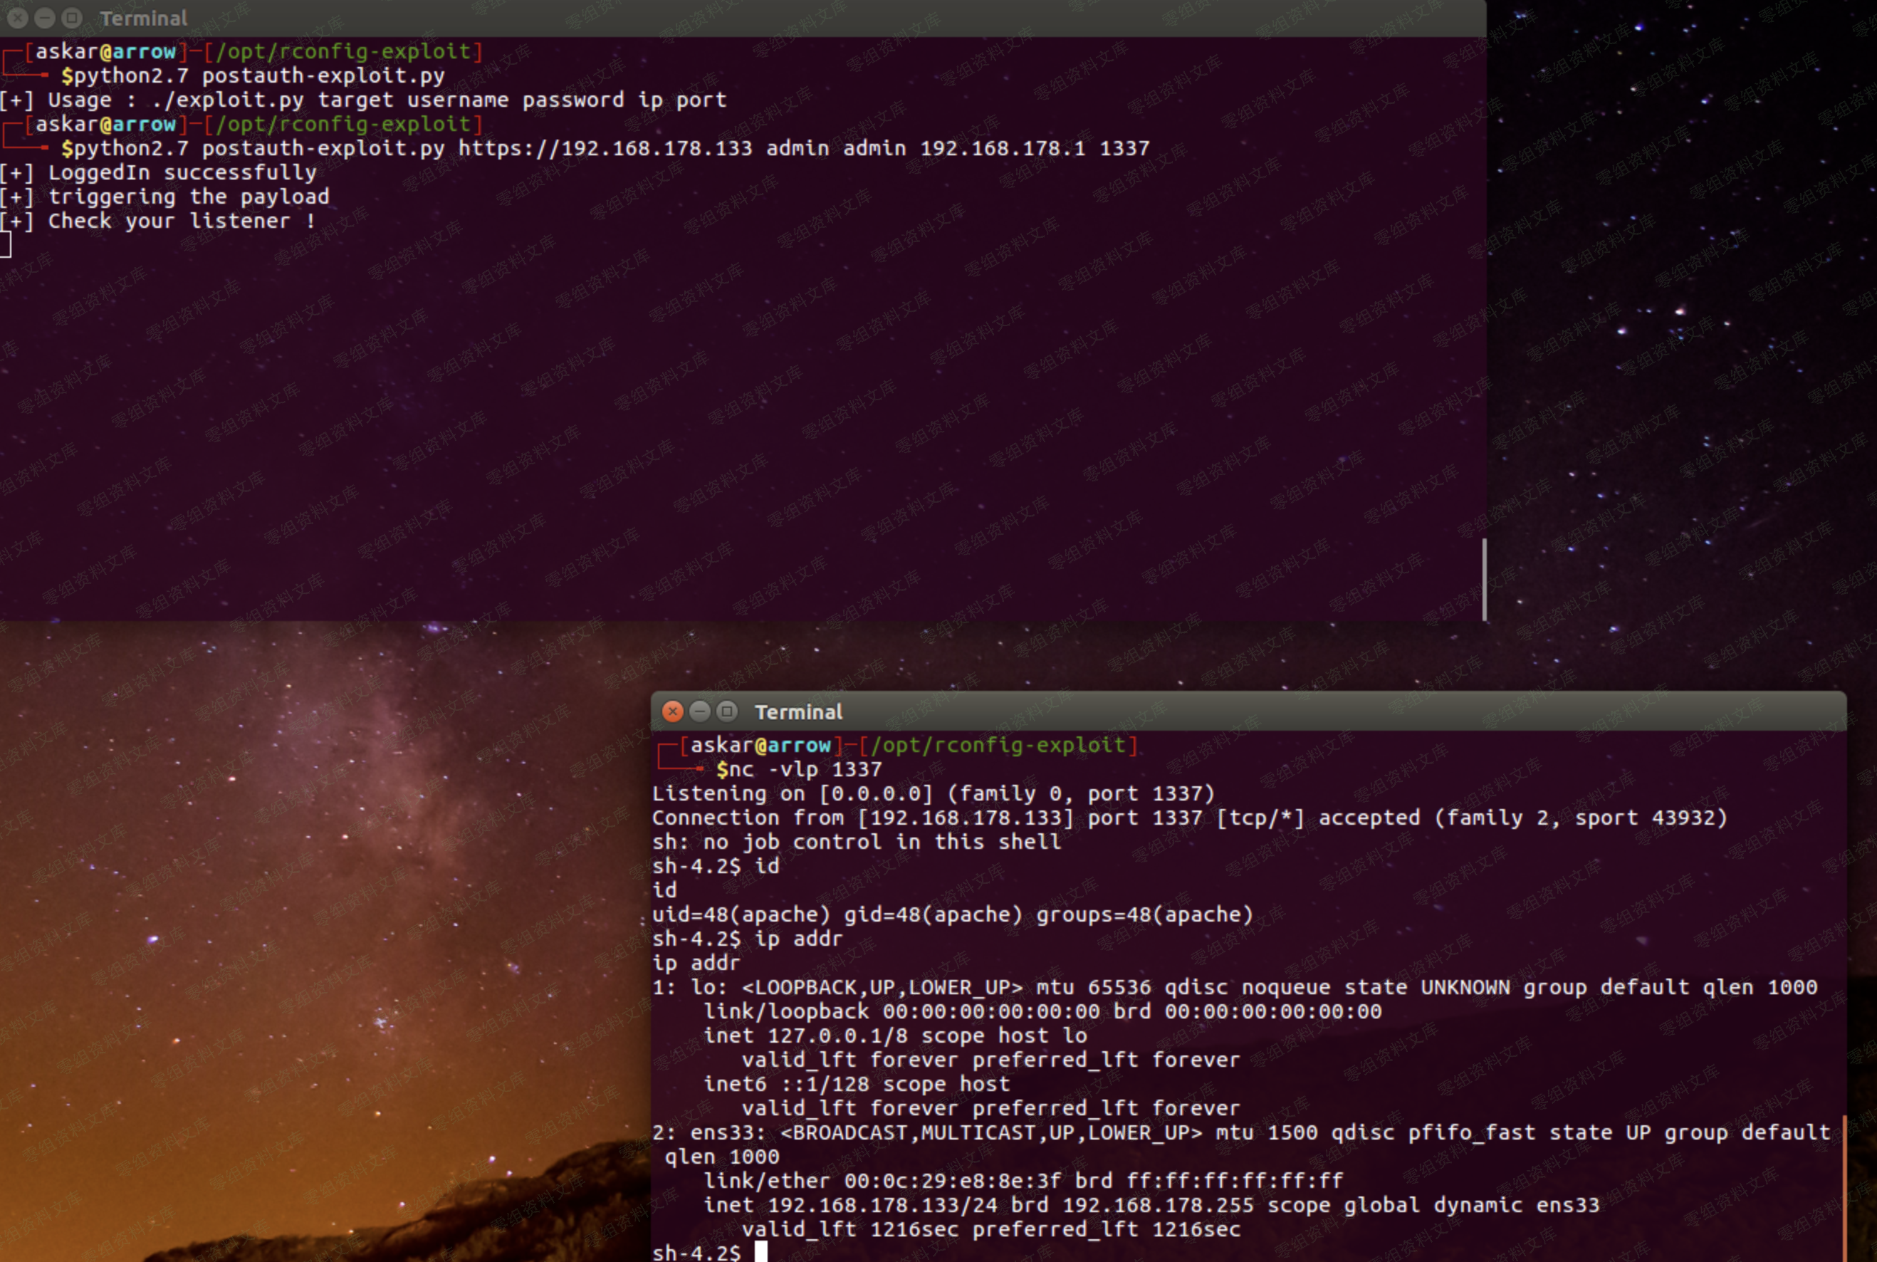The width and height of the screenshot is (1877, 1262).
Task: Close the bottom netcat Terminal window
Action: tap(673, 711)
